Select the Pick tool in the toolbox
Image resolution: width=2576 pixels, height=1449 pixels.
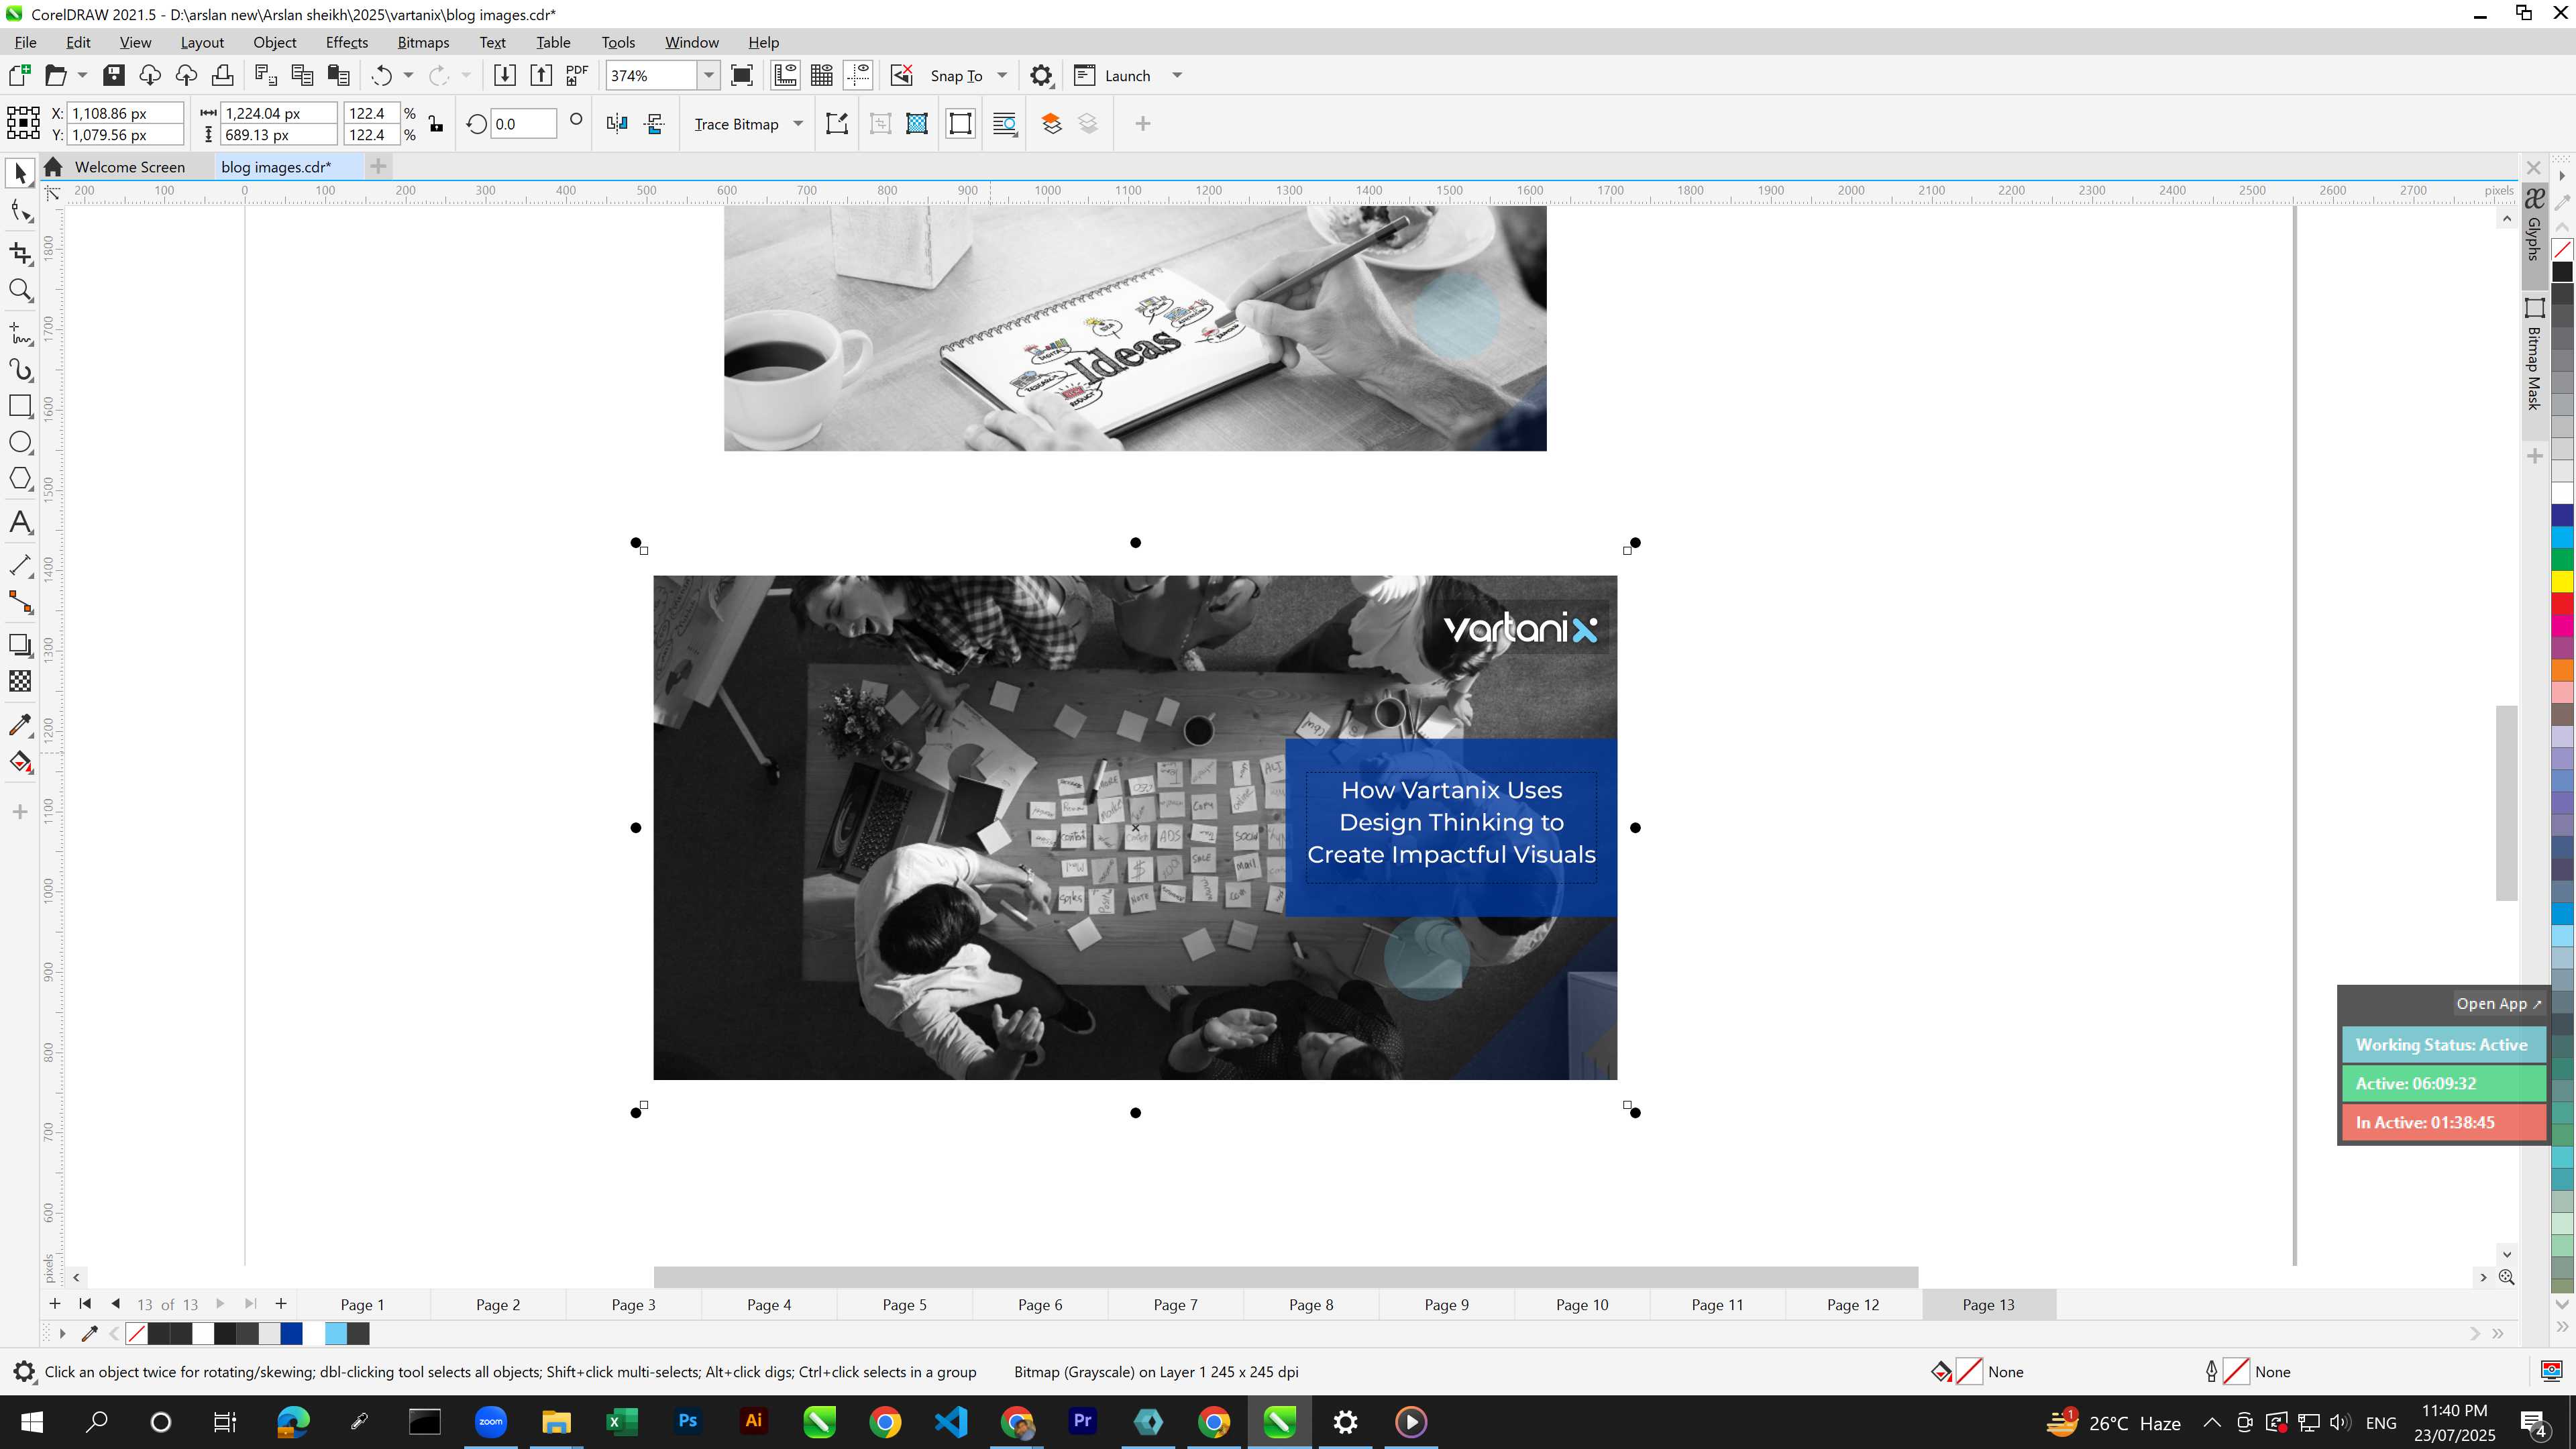[x=20, y=174]
